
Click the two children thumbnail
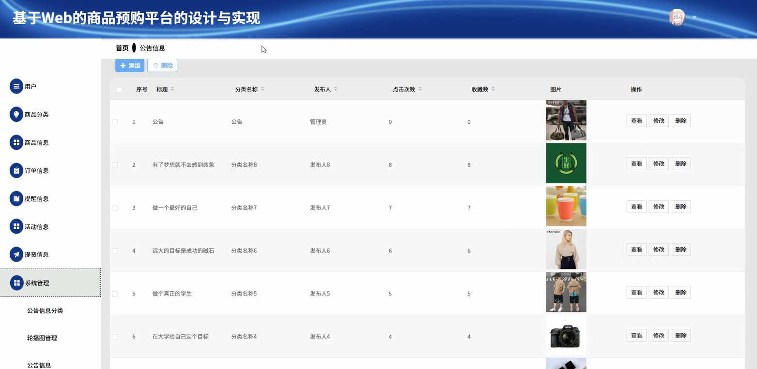566,292
